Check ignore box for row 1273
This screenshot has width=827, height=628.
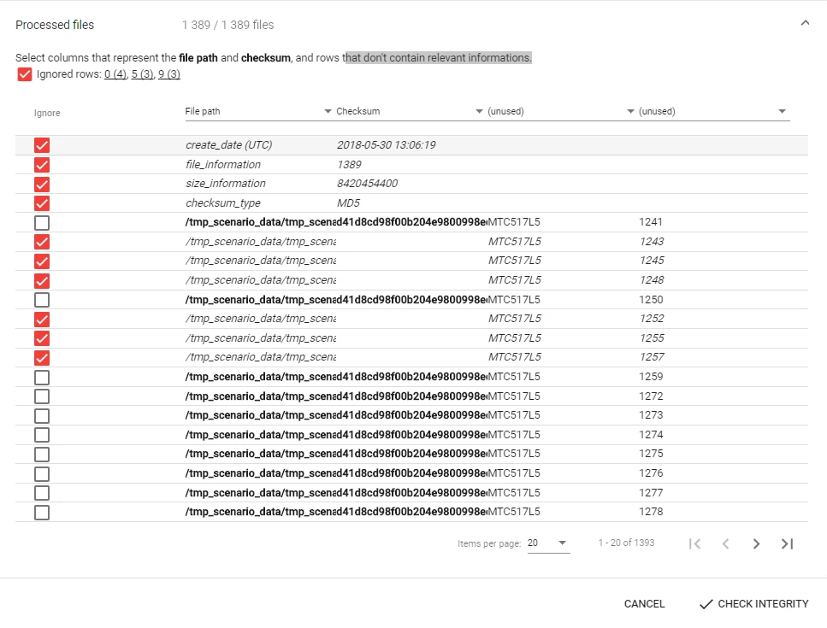tap(42, 416)
